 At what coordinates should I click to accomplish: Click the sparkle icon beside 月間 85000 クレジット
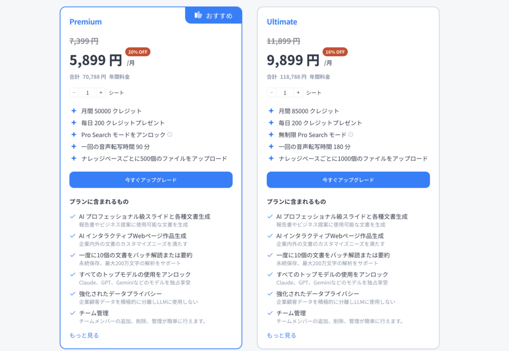tap(271, 111)
